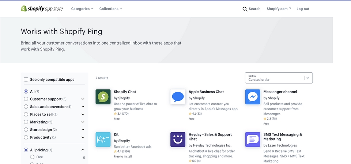351x164 pixels.
Task: Expand the Sales and conversion filter
Action: (x=83, y=107)
